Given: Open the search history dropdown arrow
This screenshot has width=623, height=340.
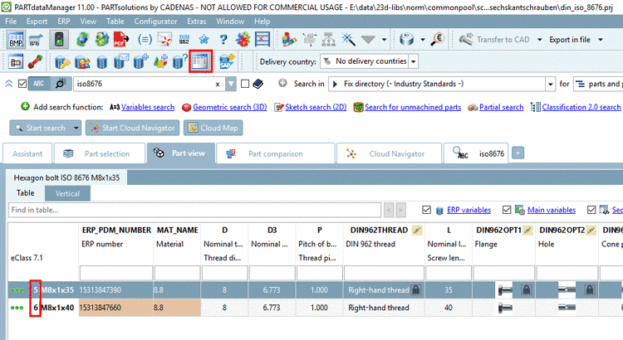Looking at the screenshot, I should [231, 84].
